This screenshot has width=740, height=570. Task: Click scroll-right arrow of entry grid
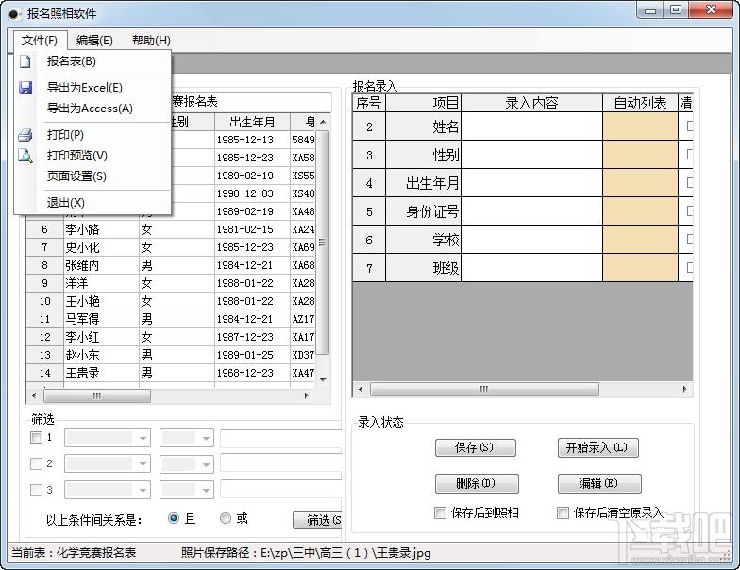coord(685,389)
